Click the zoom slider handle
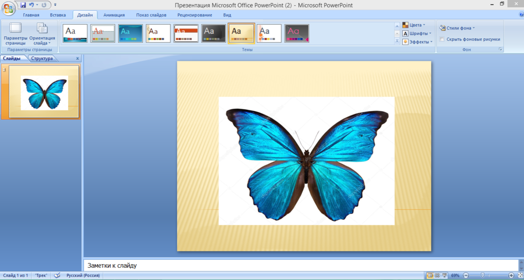 [482, 275]
